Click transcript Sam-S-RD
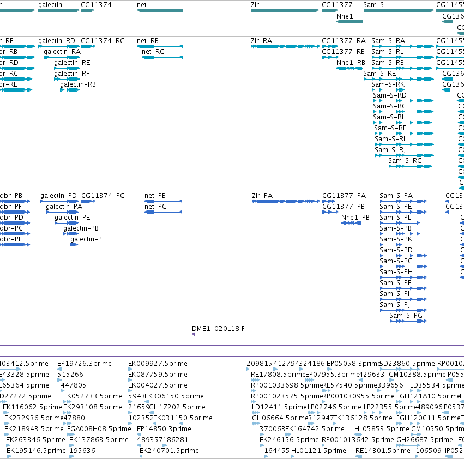 click(403, 101)
